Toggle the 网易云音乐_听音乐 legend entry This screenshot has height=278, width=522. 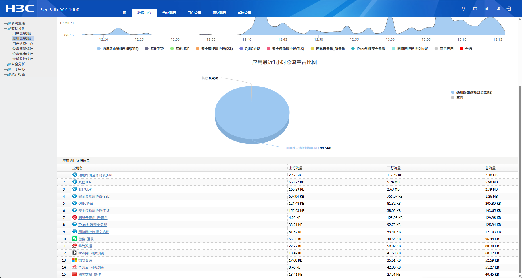pos(328,49)
